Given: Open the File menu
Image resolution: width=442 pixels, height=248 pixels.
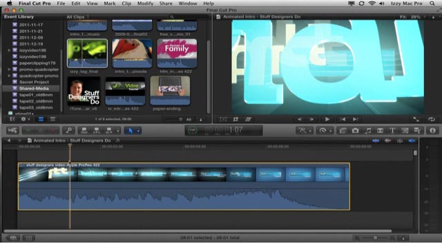Looking at the screenshot, I should click(x=61, y=3).
